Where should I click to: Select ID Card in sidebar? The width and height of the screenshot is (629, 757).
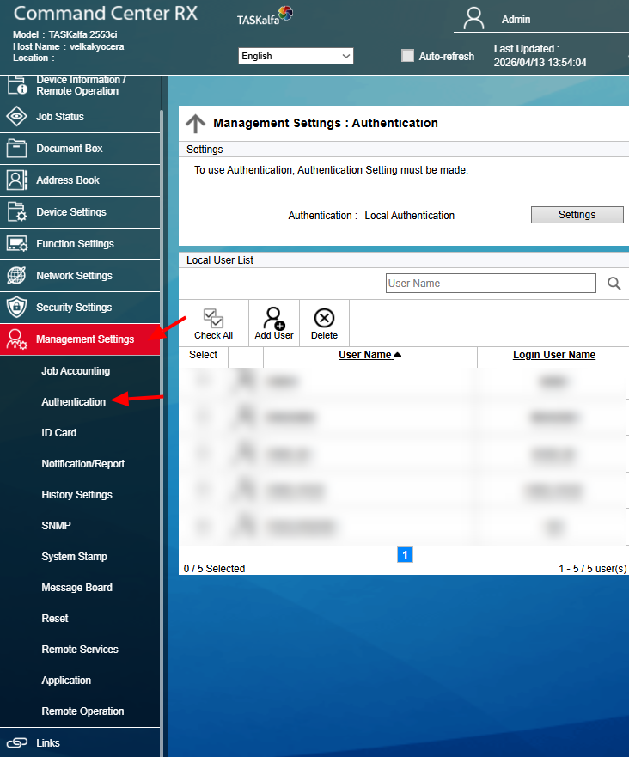(59, 433)
